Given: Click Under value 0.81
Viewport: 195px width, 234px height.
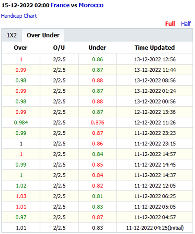Looking at the screenshot, I should pyautogui.click(x=97, y=196).
